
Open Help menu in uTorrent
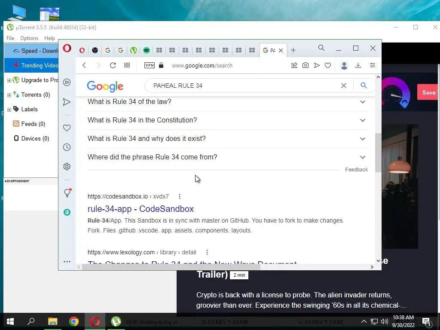pyautogui.click(x=49, y=38)
